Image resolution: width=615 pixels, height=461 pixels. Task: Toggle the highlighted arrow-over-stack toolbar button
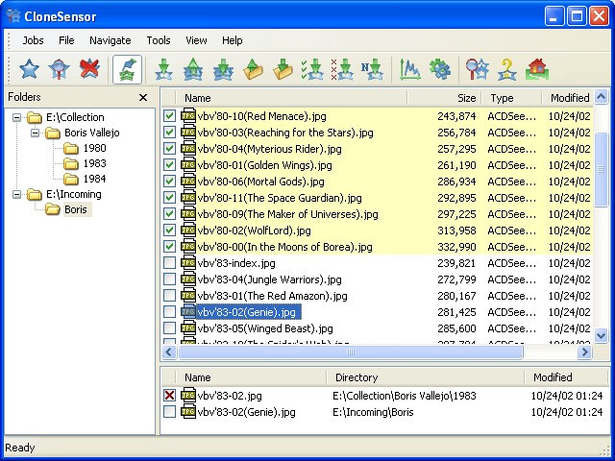[127, 69]
